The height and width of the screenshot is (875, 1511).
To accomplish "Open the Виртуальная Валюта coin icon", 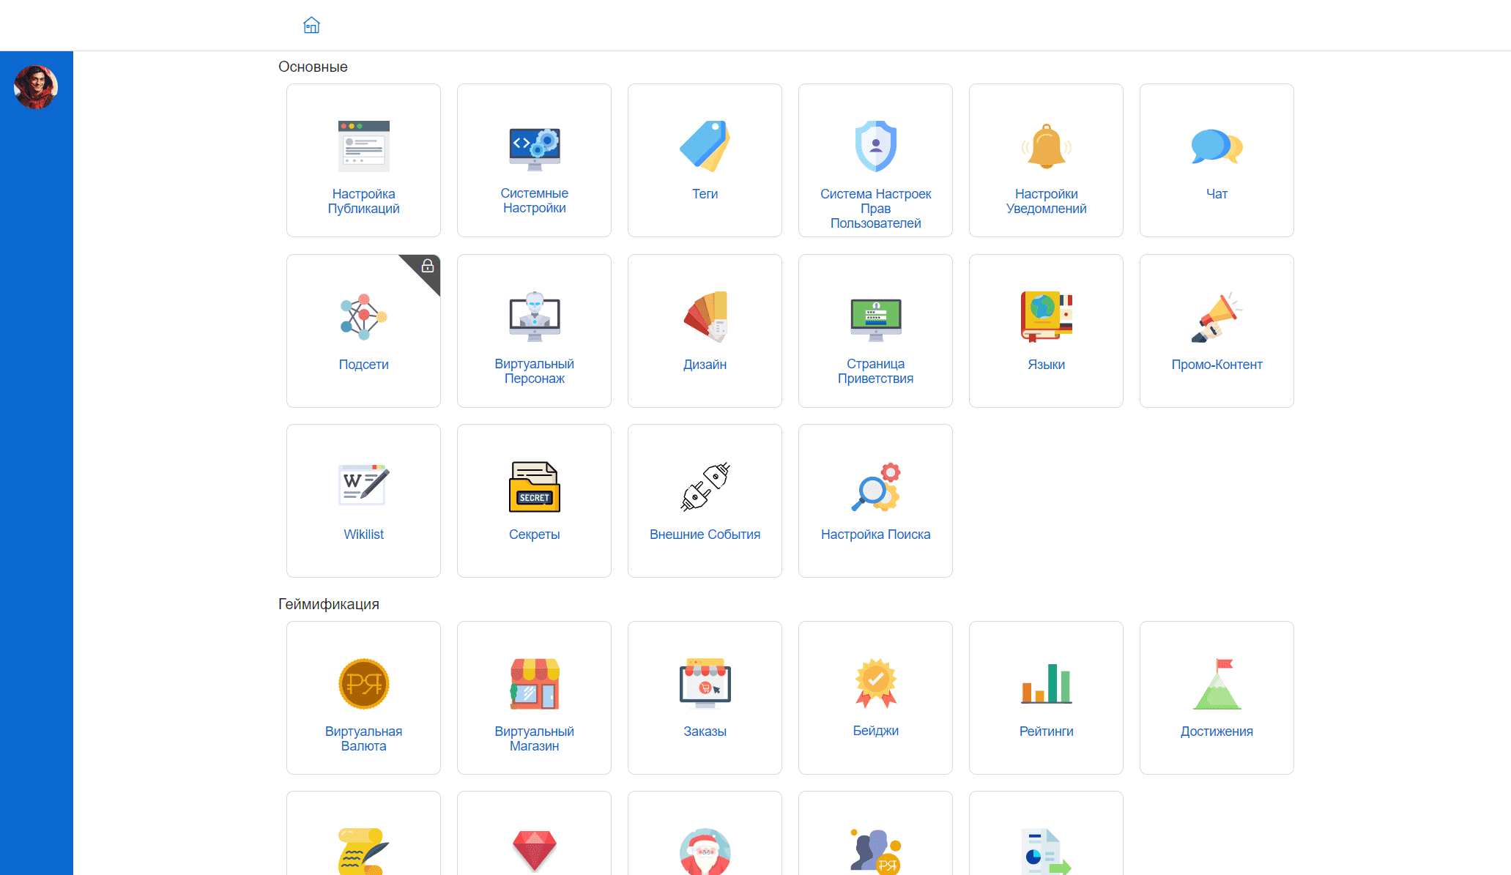I will [363, 684].
